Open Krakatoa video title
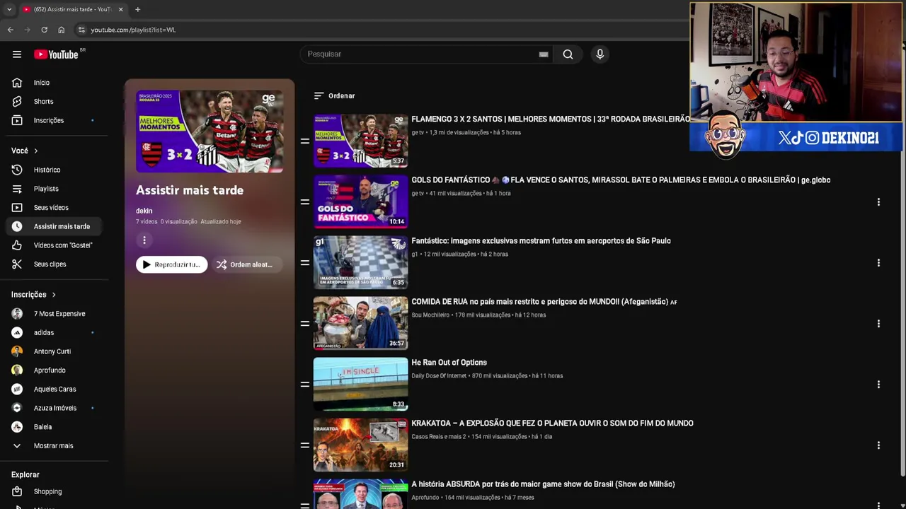Viewport: 906px width, 509px height. click(x=552, y=423)
